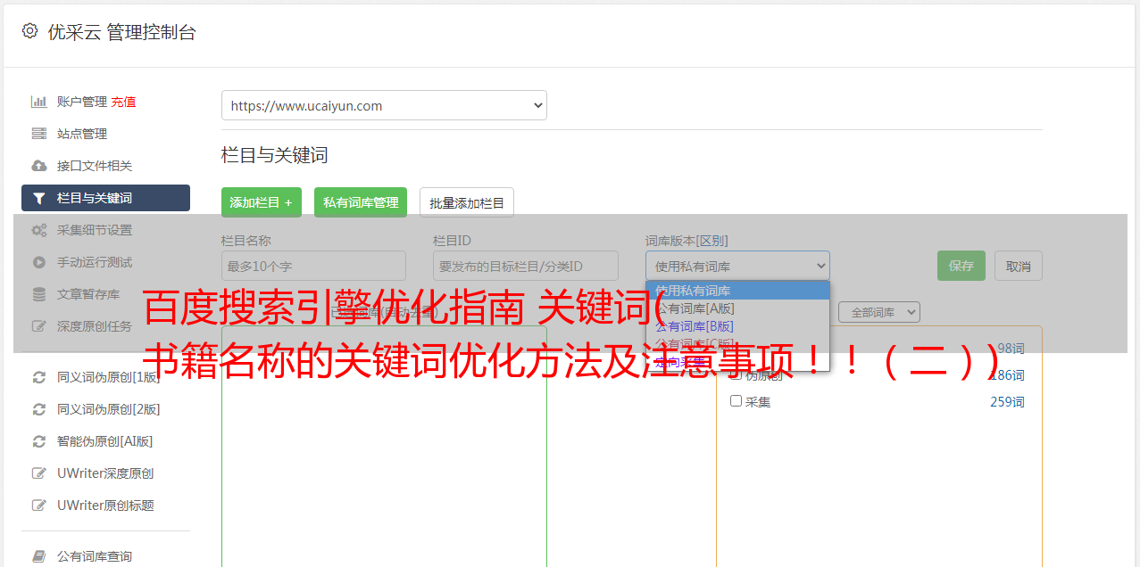Screen dimensions: 1140x567
Task: Click the cloud upload icon for 接口文件相关
Action: click(x=39, y=166)
